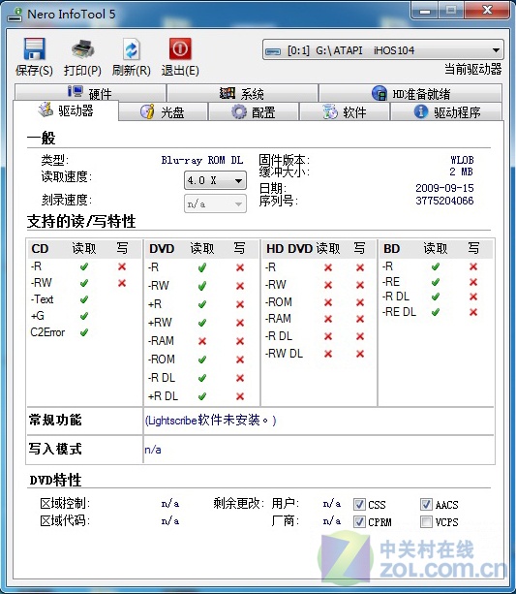Click the green check for DVD -ROM read
516x594 pixels.
pos(202,360)
